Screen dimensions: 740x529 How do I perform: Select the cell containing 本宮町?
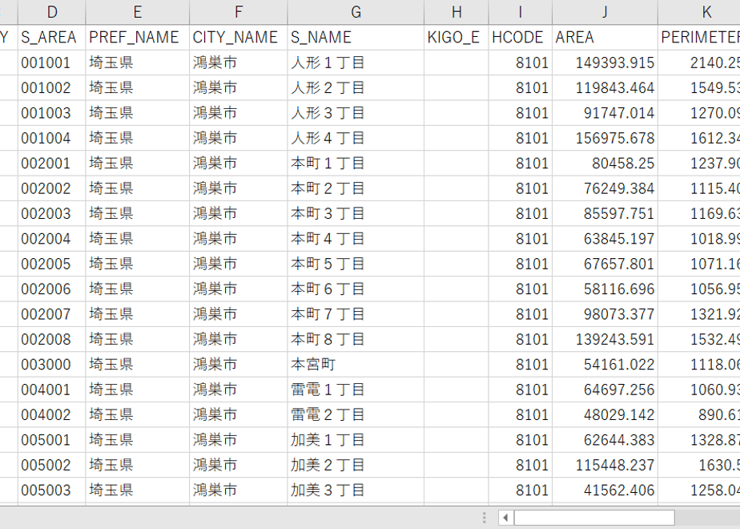point(356,364)
